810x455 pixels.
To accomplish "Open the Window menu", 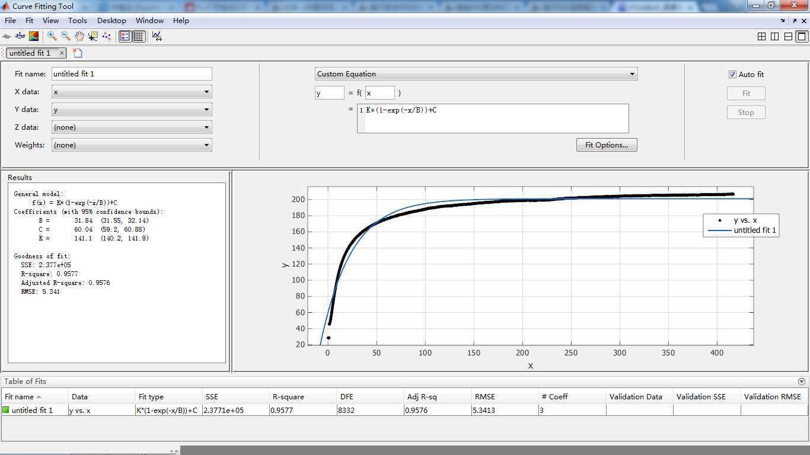I will click(x=149, y=20).
